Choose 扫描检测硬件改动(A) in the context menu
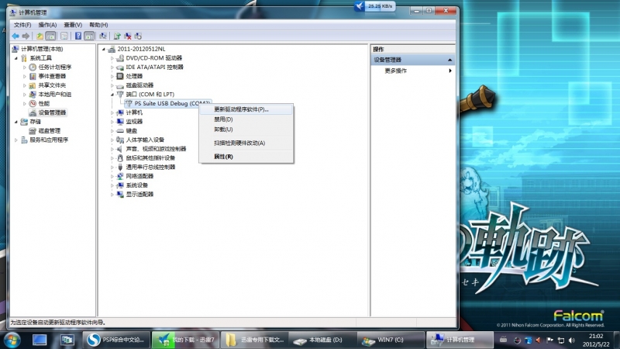This screenshot has height=349, width=620. 246,143
